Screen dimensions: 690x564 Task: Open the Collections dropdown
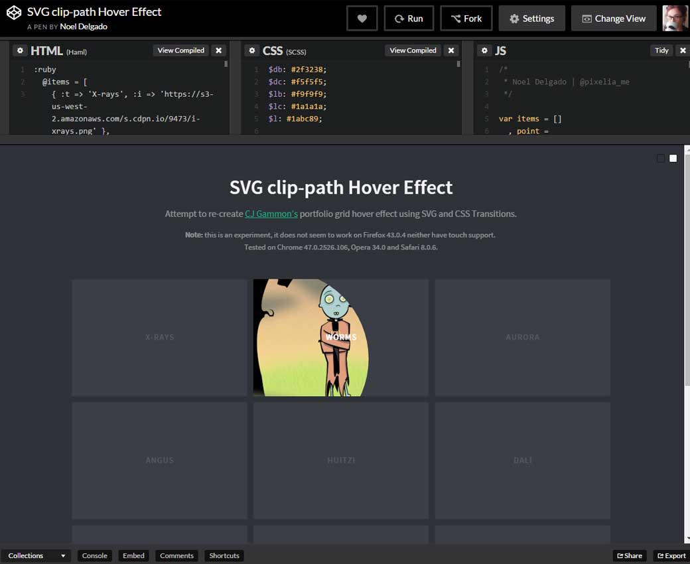point(36,555)
